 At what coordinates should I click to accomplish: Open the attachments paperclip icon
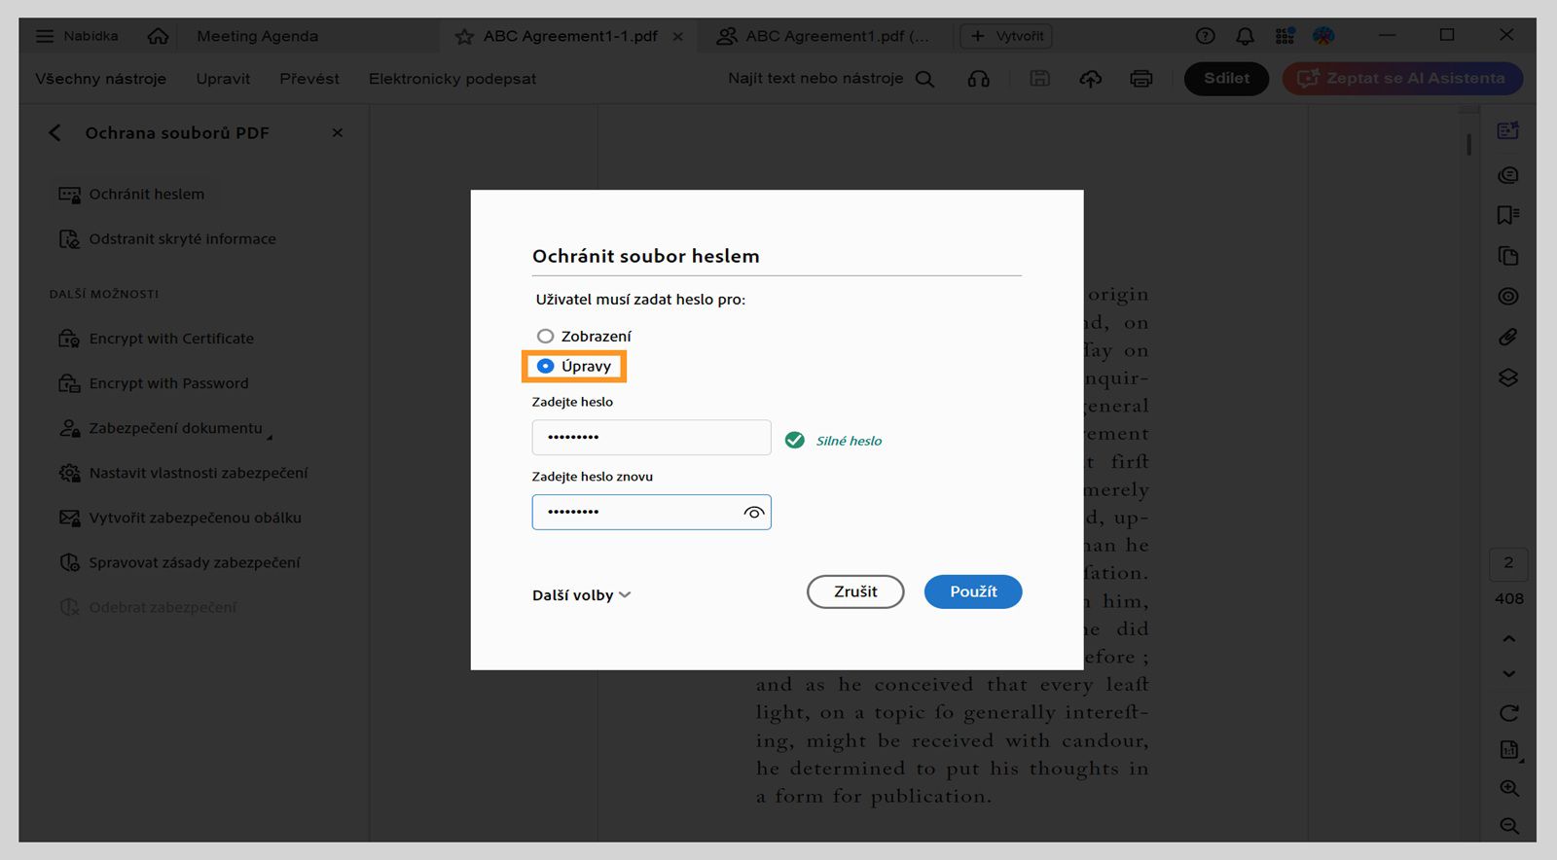pos(1508,337)
